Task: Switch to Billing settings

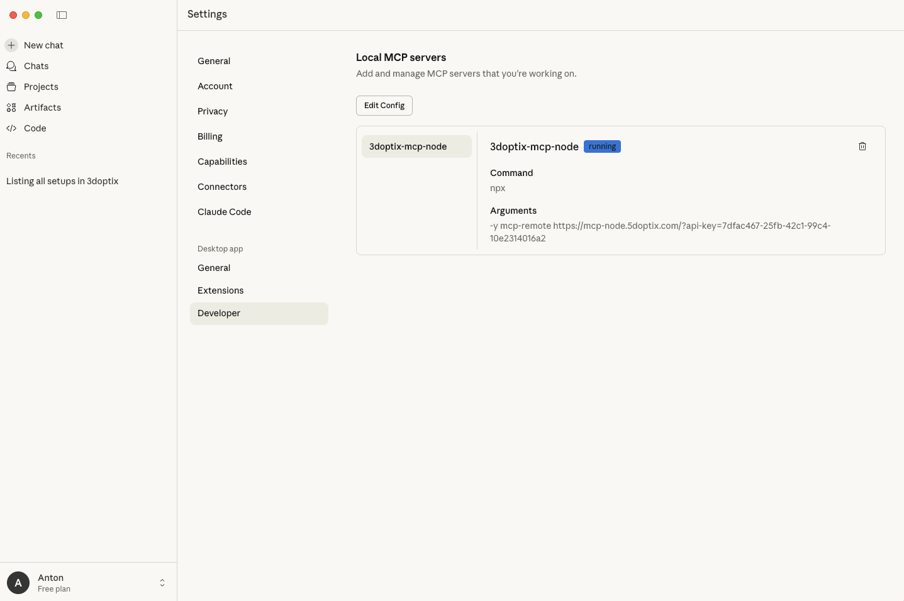Action: point(210,136)
